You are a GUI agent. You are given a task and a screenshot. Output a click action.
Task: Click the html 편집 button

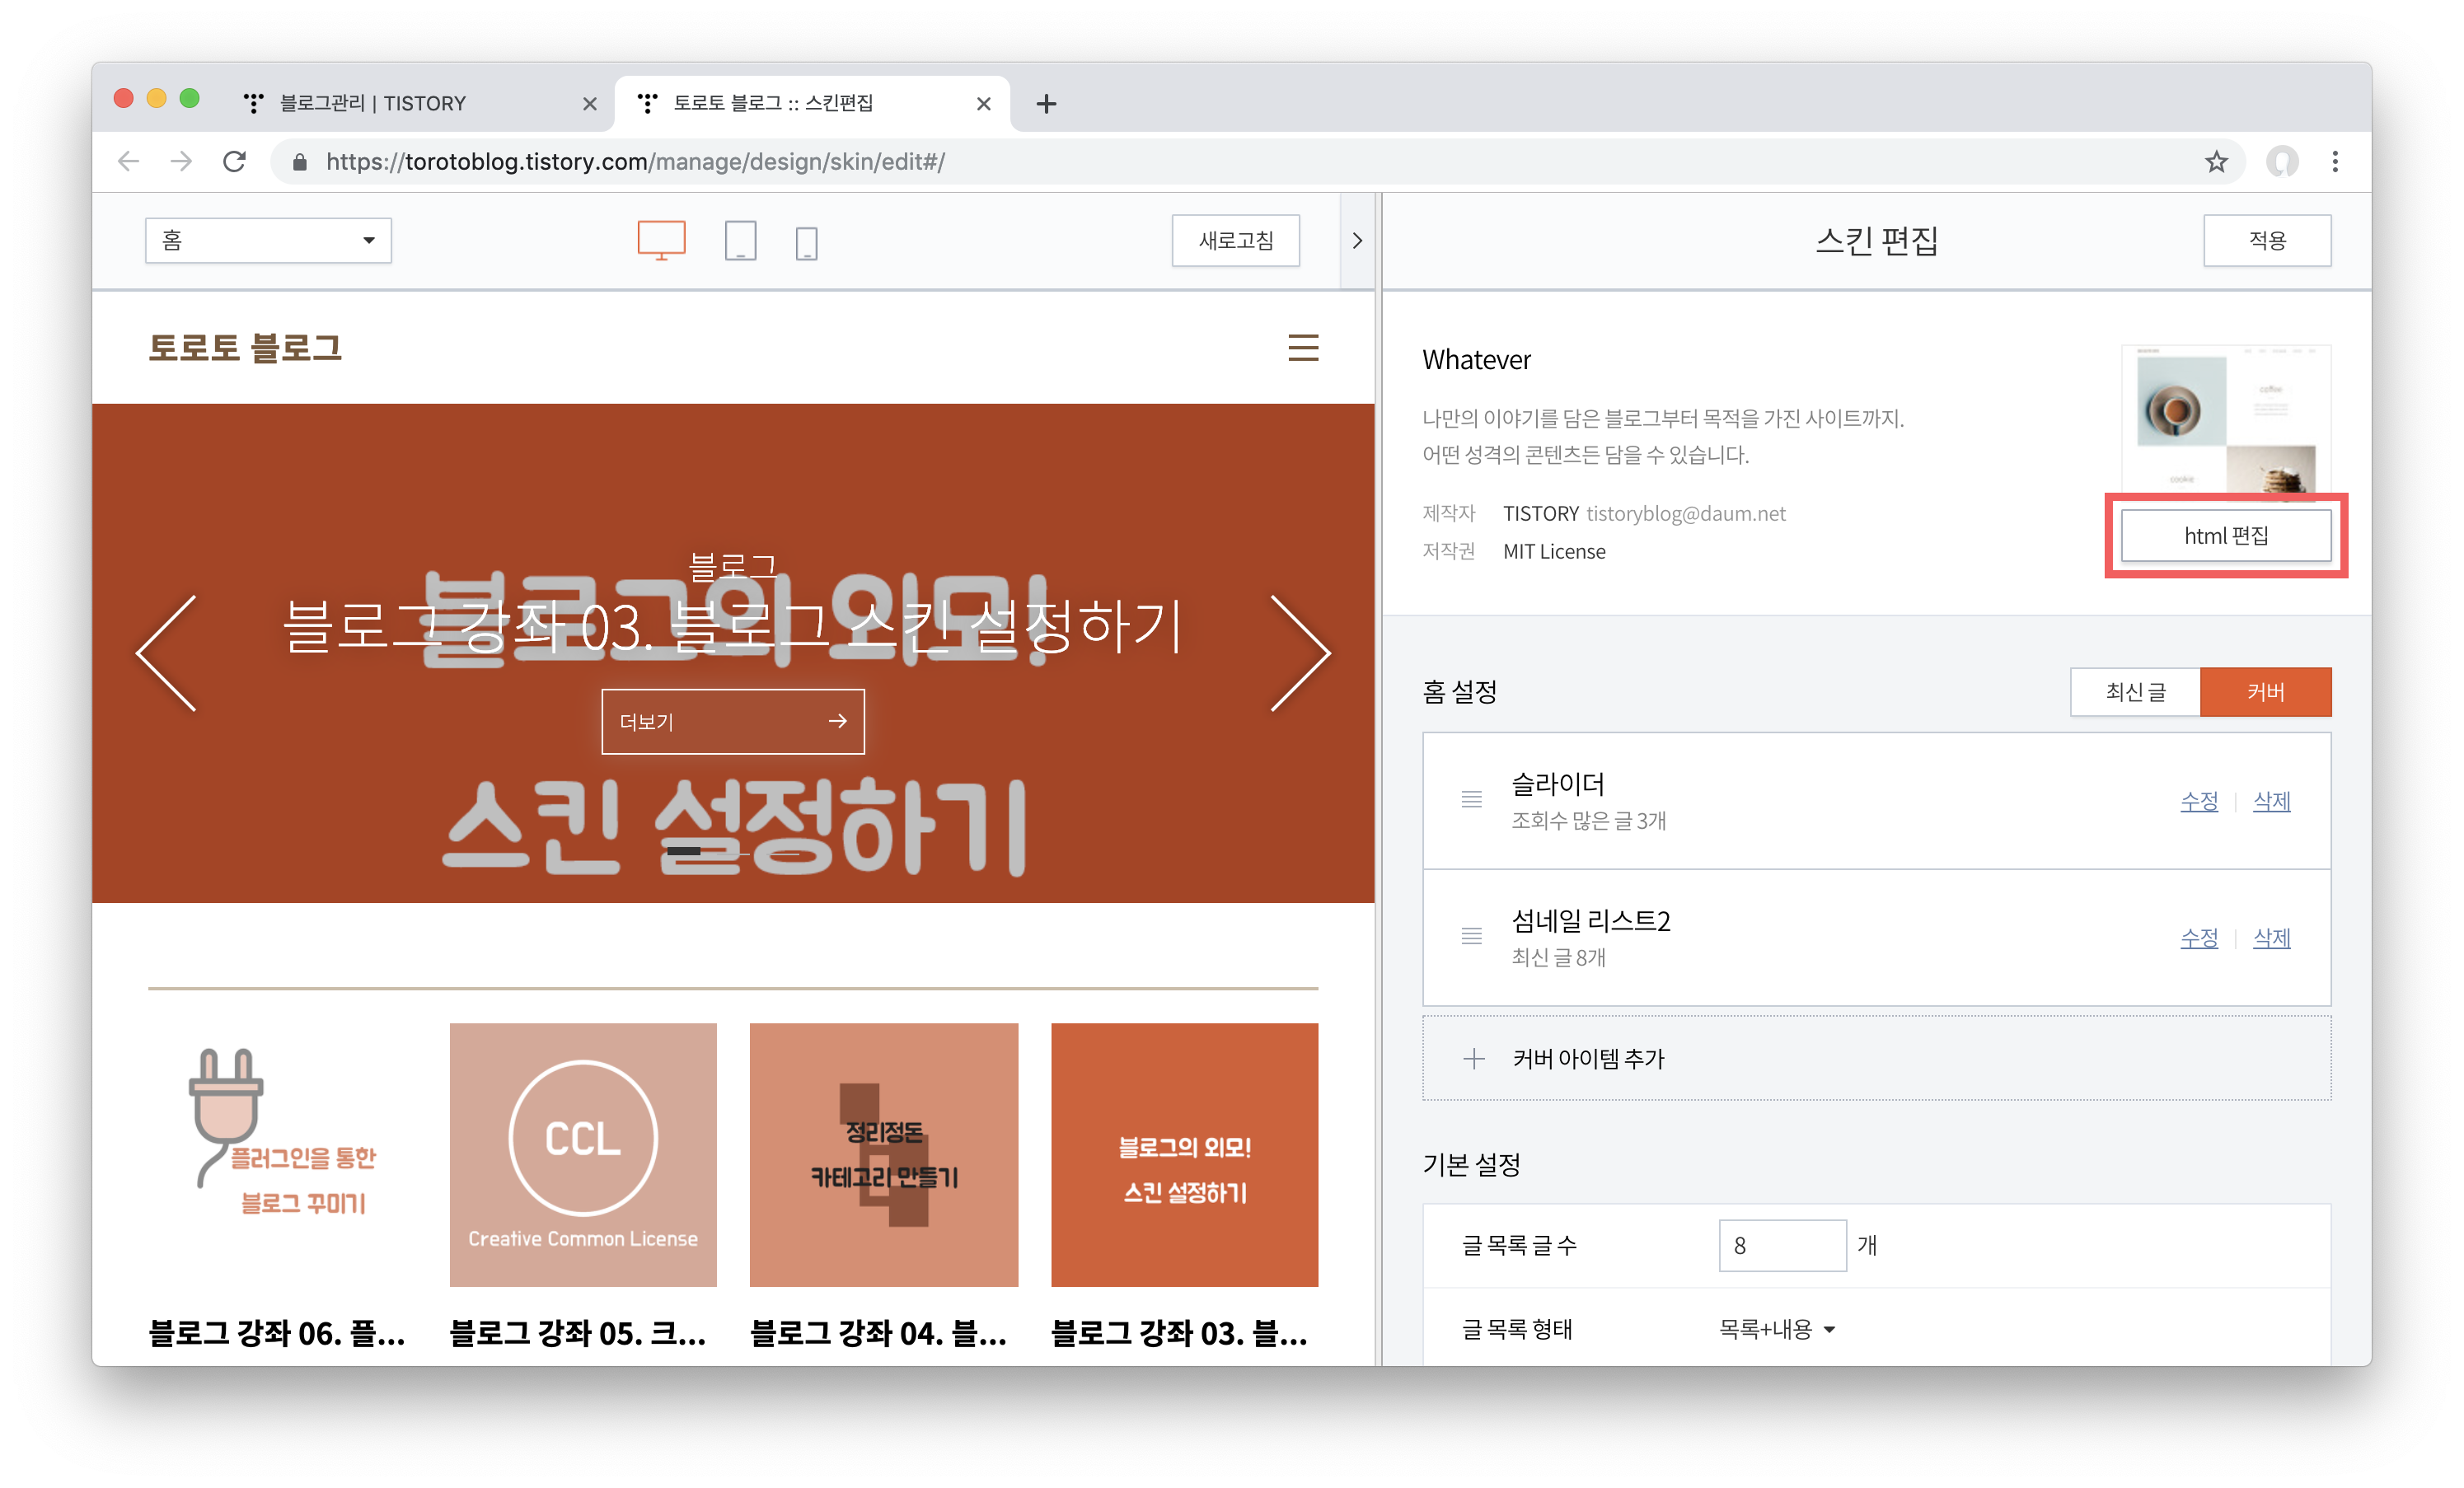pyautogui.click(x=2225, y=536)
